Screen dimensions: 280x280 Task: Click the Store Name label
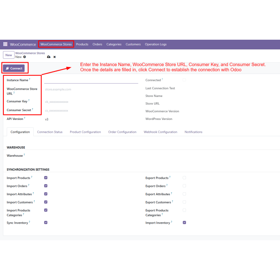[x=154, y=96]
